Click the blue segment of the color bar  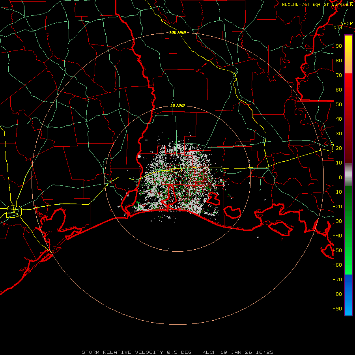(x=348, y=295)
